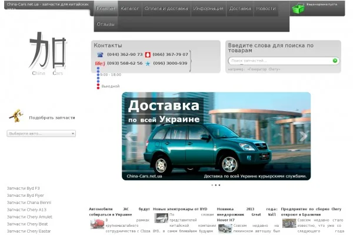The height and width of the screenshot is (235, 353).
Task: Click the landline telephone icon in Контакты
Action: 100,55
